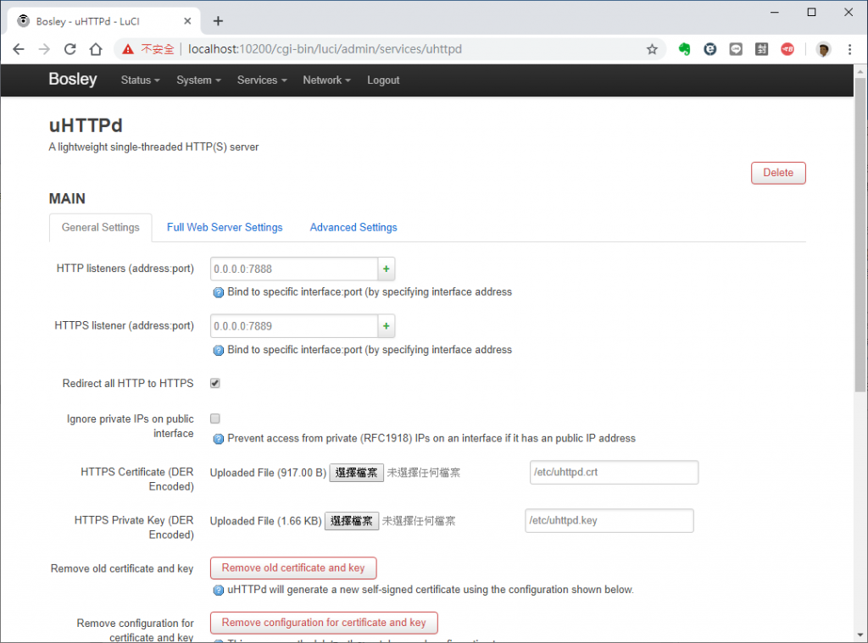Uncheck Redirect all HTTP to HTTPS

coord(215,383)
